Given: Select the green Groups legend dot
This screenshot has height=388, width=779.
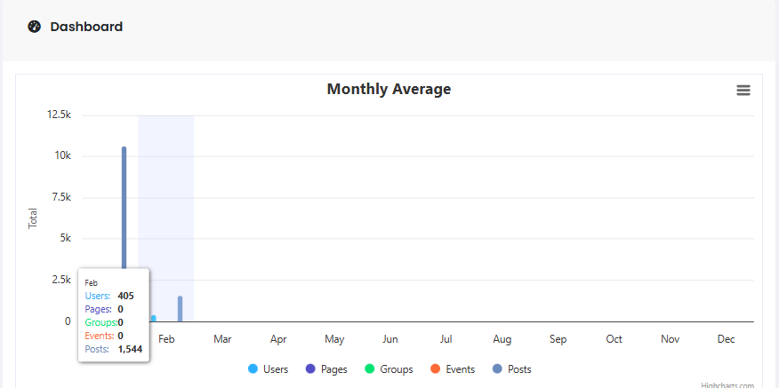Looking at the screenshot, I should (369, 369).
